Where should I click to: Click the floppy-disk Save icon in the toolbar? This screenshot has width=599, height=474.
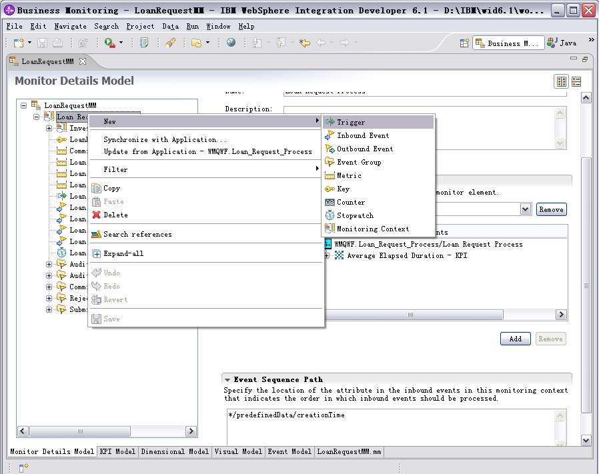(42, 43)
